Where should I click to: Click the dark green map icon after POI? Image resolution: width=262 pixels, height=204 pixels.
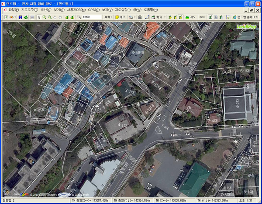click(210, 17)
